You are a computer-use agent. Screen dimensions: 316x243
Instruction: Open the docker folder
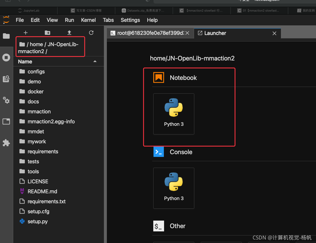click(x=59, y=92)
